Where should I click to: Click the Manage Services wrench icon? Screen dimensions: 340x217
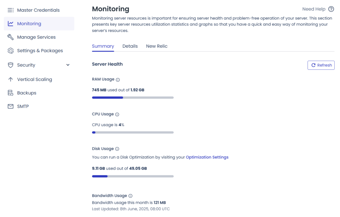10,37
